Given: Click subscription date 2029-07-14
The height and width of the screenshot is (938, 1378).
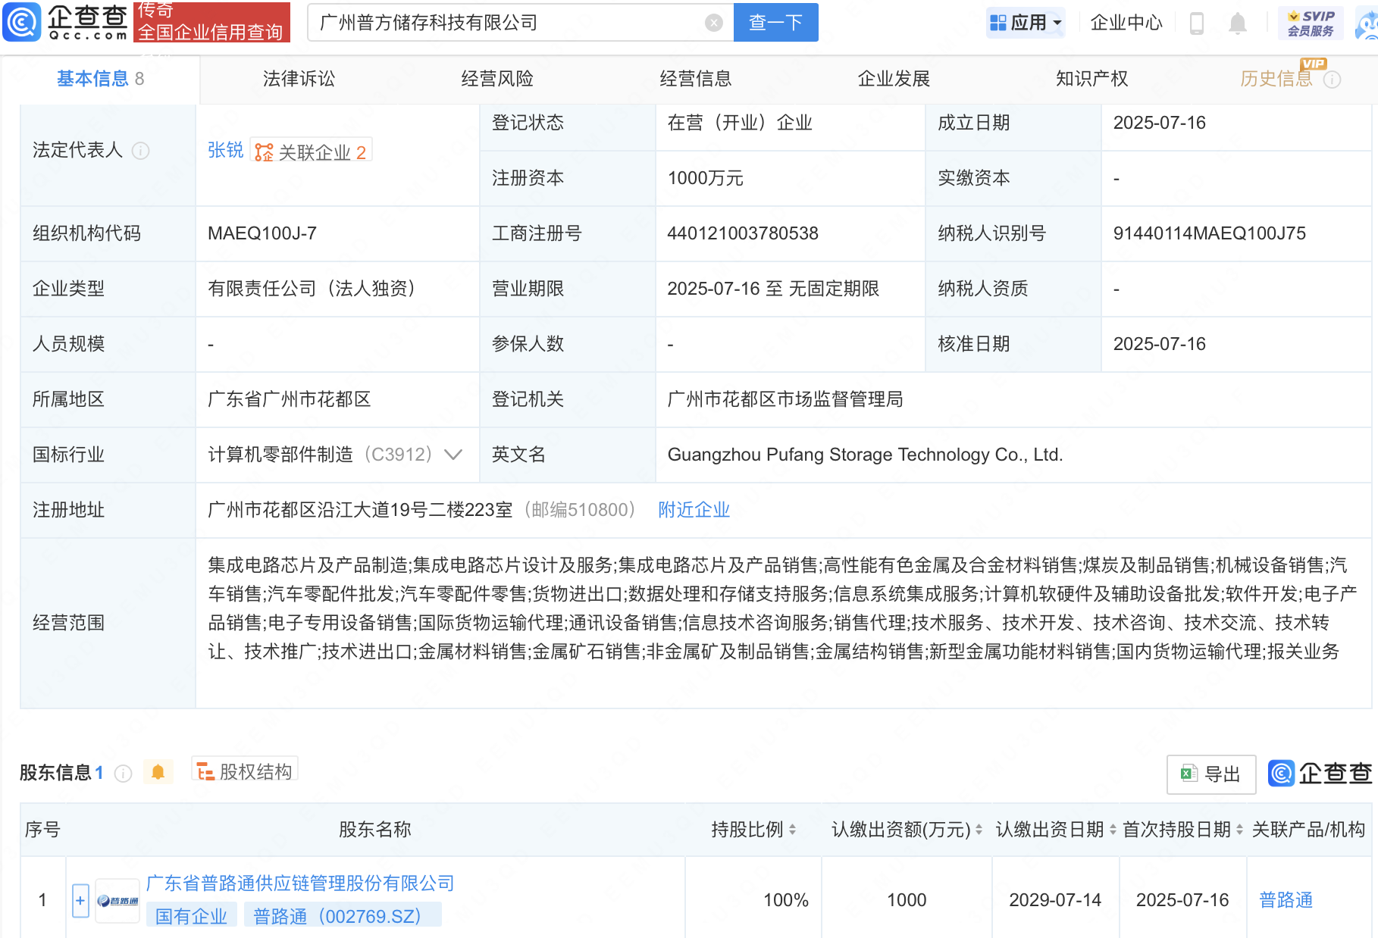Looking at the screenshot, I should pos(1055,900).
